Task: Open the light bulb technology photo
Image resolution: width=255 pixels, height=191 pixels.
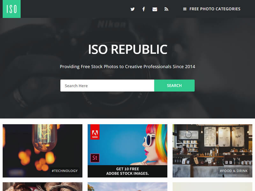Action: [x=42, y=151]
